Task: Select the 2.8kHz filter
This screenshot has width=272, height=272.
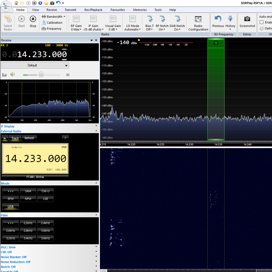Action: pyautogui.click(x=28, y=231)
